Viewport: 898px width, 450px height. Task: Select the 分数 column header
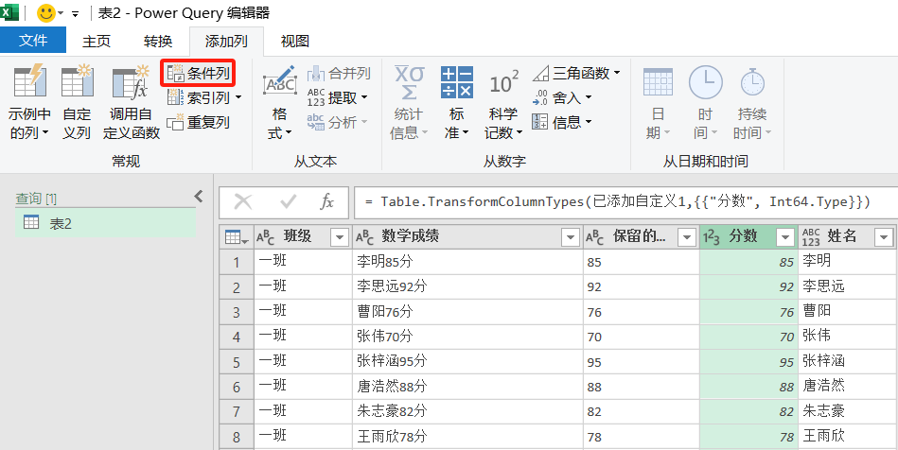(748, 236)
